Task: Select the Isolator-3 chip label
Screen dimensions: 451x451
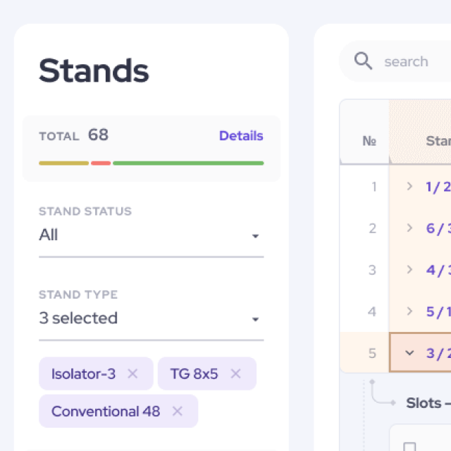Action: tap(83, 373)
